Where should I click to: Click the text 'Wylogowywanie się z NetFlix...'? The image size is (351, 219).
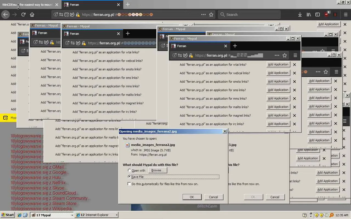tap(40, 183)
